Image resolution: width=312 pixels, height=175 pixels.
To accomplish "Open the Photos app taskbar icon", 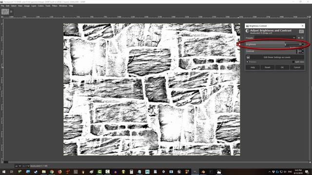I will (x=219, y=172).
